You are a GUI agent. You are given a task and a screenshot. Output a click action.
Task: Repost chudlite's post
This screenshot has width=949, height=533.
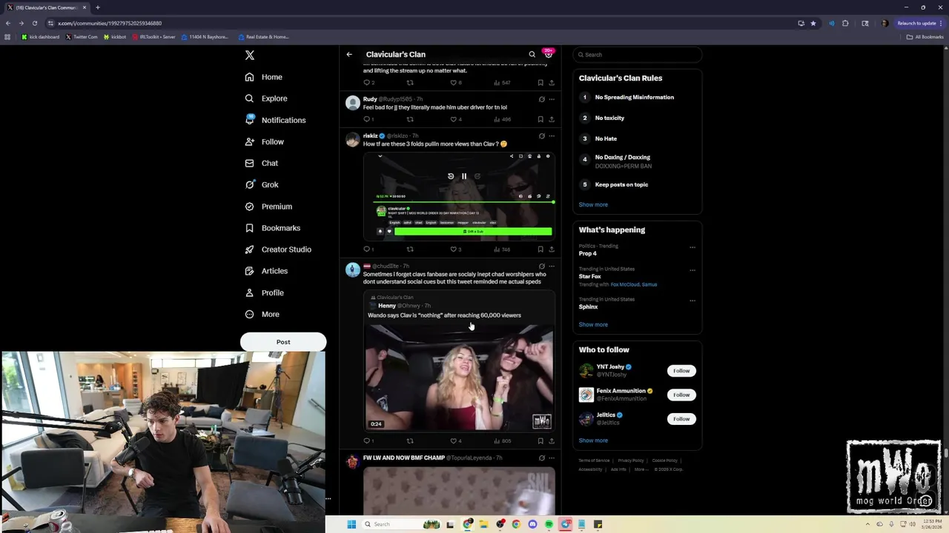coord(409,441)
